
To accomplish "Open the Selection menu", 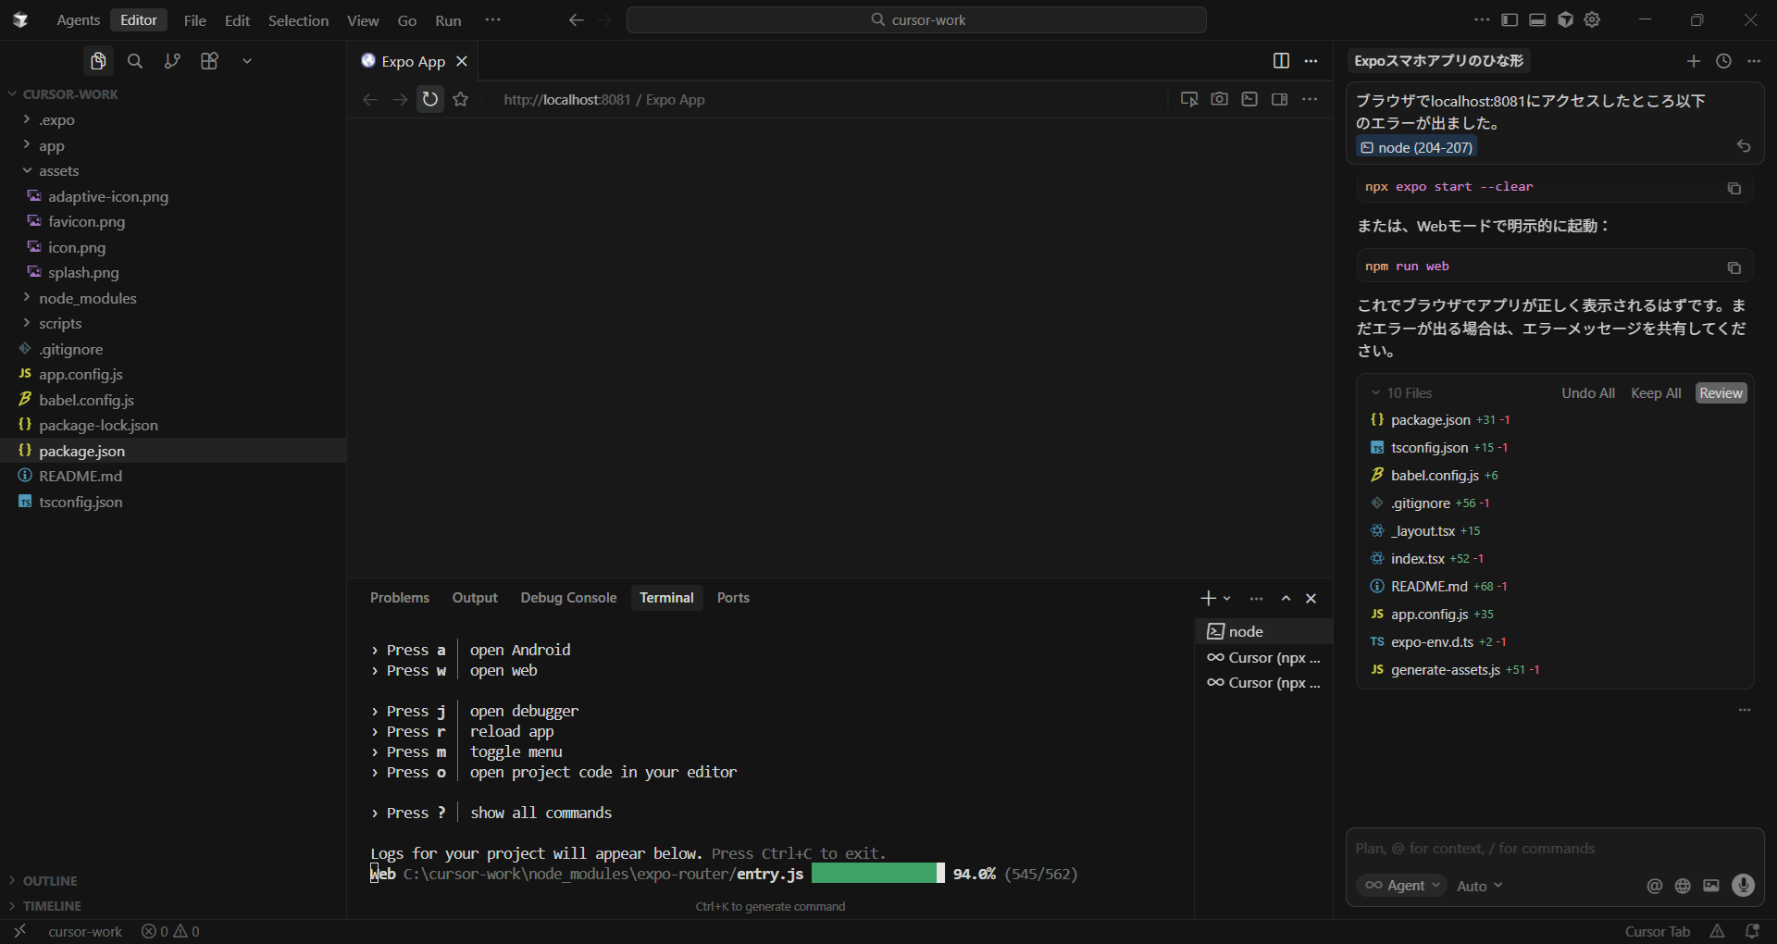I will click(x=298, y=20).
